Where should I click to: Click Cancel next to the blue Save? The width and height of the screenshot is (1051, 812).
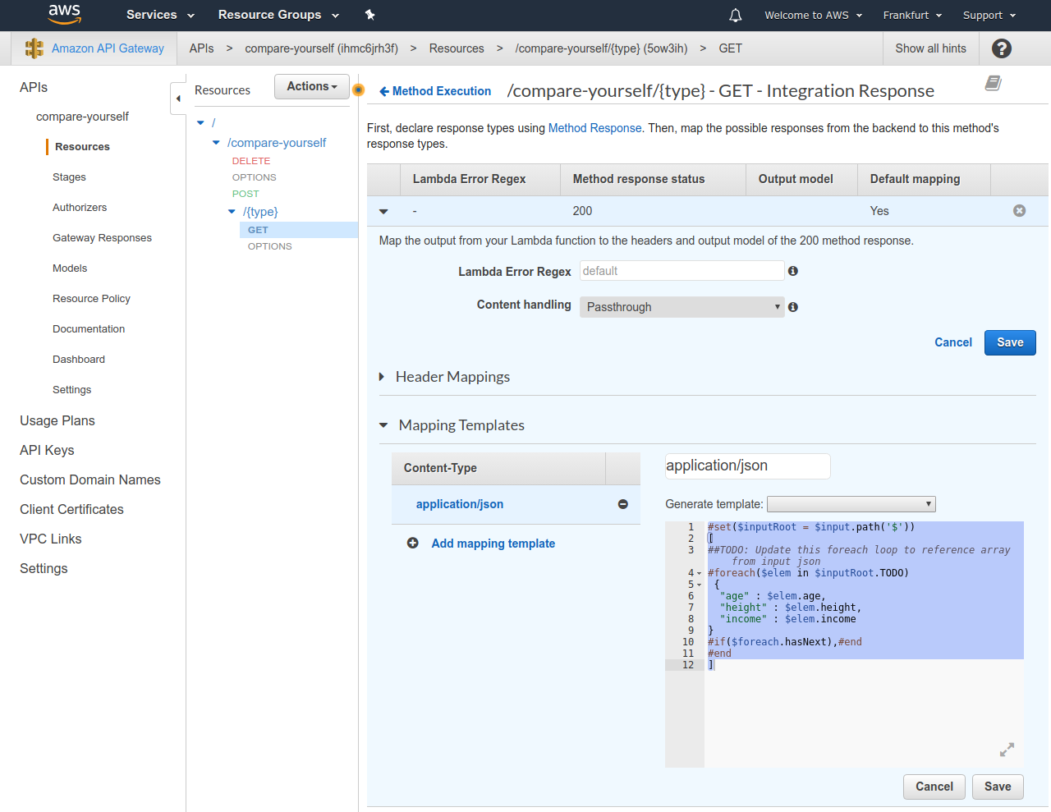pyautogui.click(x=953, y=342)
